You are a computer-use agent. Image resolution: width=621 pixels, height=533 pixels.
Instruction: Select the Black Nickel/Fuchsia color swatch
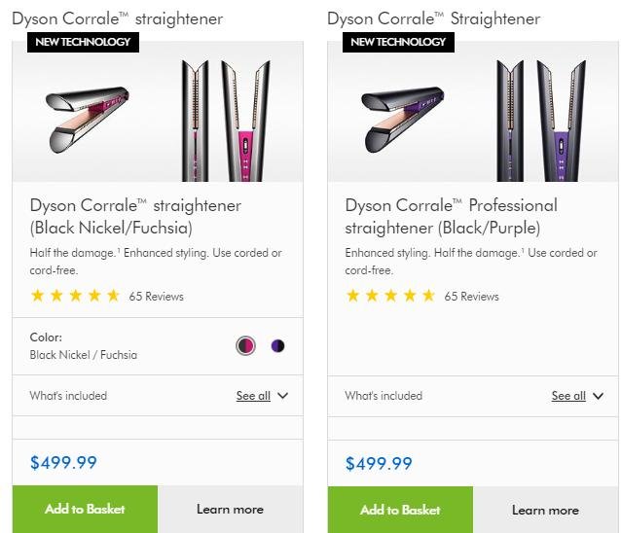[x=245, y=346]
